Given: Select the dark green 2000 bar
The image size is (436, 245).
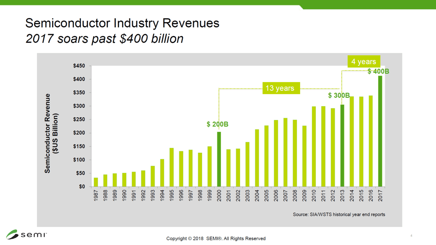Looking at the screenshot, I should [x=219, y=159].
